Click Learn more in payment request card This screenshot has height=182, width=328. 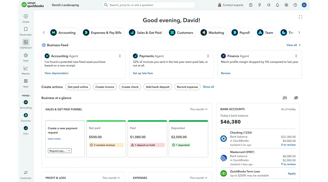(54, 139)
